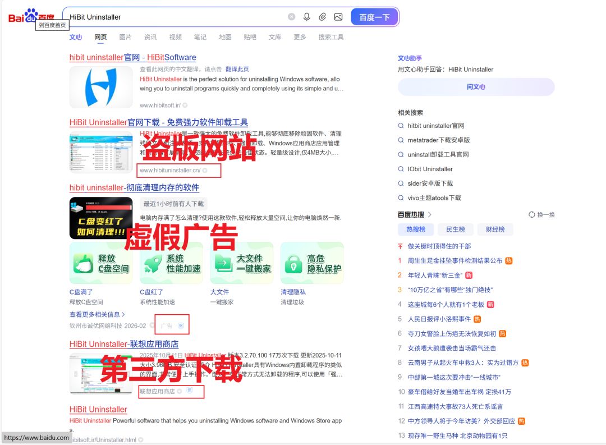Switch to the 贴吧 tab
The height and width of the screenshot is (445, 606).
tap(250, 37)
